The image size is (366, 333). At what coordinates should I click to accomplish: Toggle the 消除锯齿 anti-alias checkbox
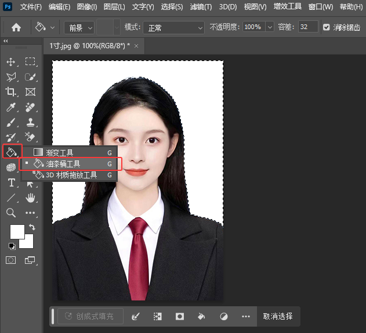tap(327, 27)
